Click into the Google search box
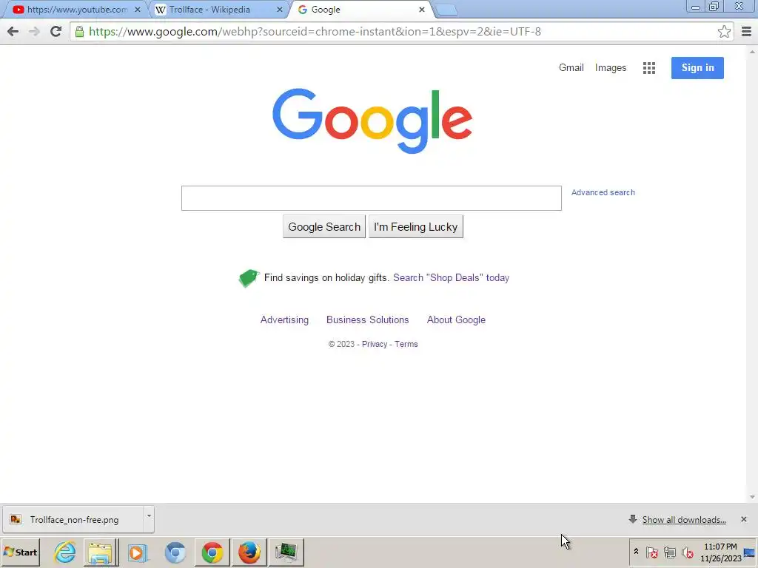This screenshot has height=568, width=758. coord(372,198)
